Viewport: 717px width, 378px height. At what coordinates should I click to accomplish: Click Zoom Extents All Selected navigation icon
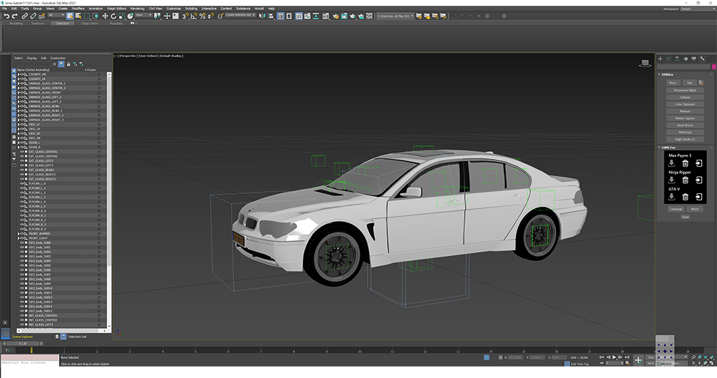[x=711, y=357]
